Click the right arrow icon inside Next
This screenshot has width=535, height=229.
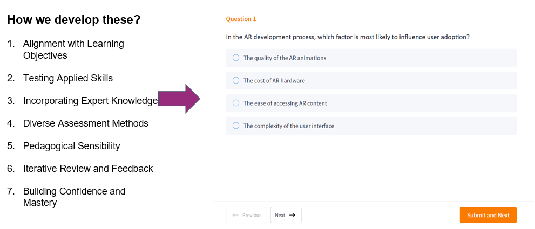[x=293, y=215]
